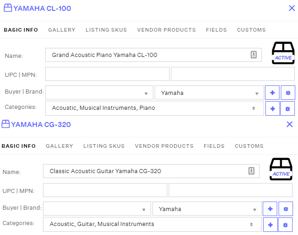Click the YAMAHA CG-320 title link
The image size is (298, 235).
41,124
